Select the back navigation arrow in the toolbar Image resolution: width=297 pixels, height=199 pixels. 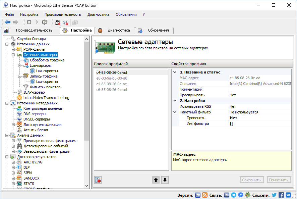[x=7, y=22]
